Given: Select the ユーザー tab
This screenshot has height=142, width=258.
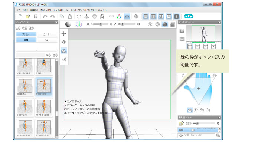Looking at the screenshot, I should click(x=48, y=34).
